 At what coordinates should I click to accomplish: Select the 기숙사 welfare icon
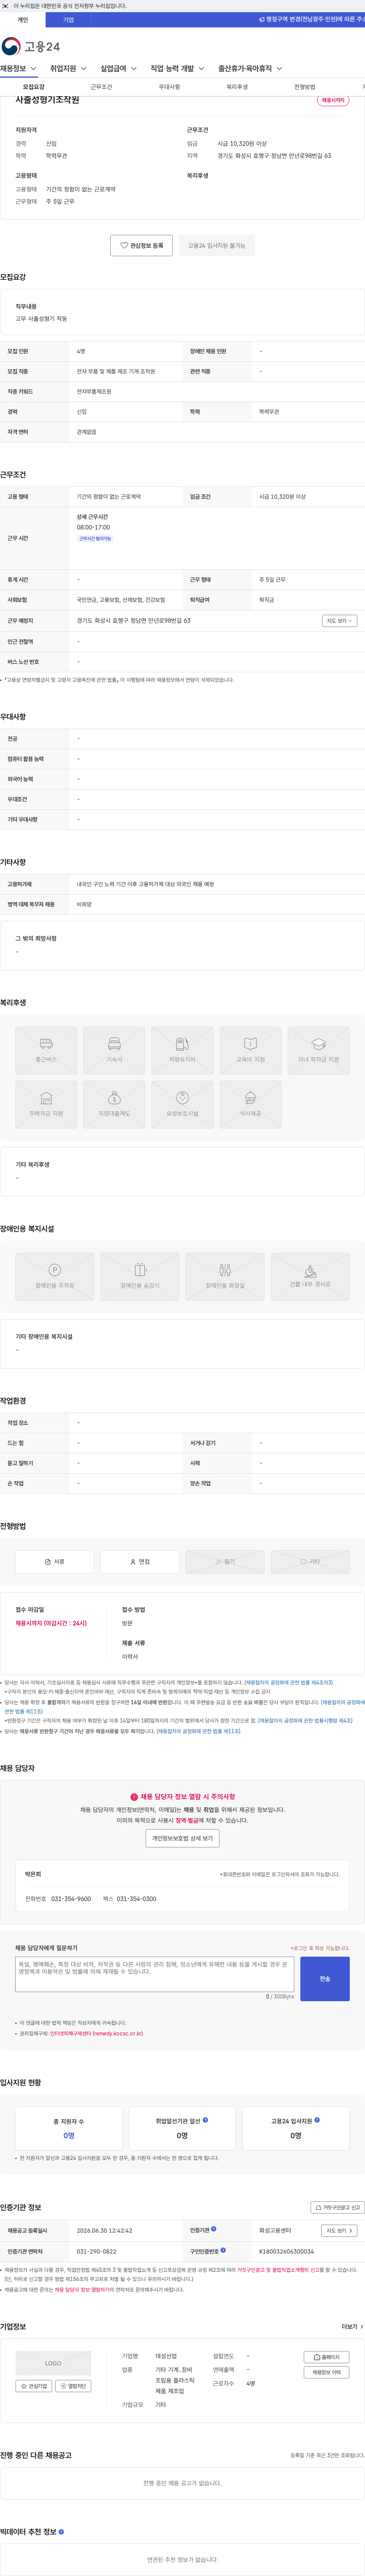pyautogui.click(x=114, y=1051)
